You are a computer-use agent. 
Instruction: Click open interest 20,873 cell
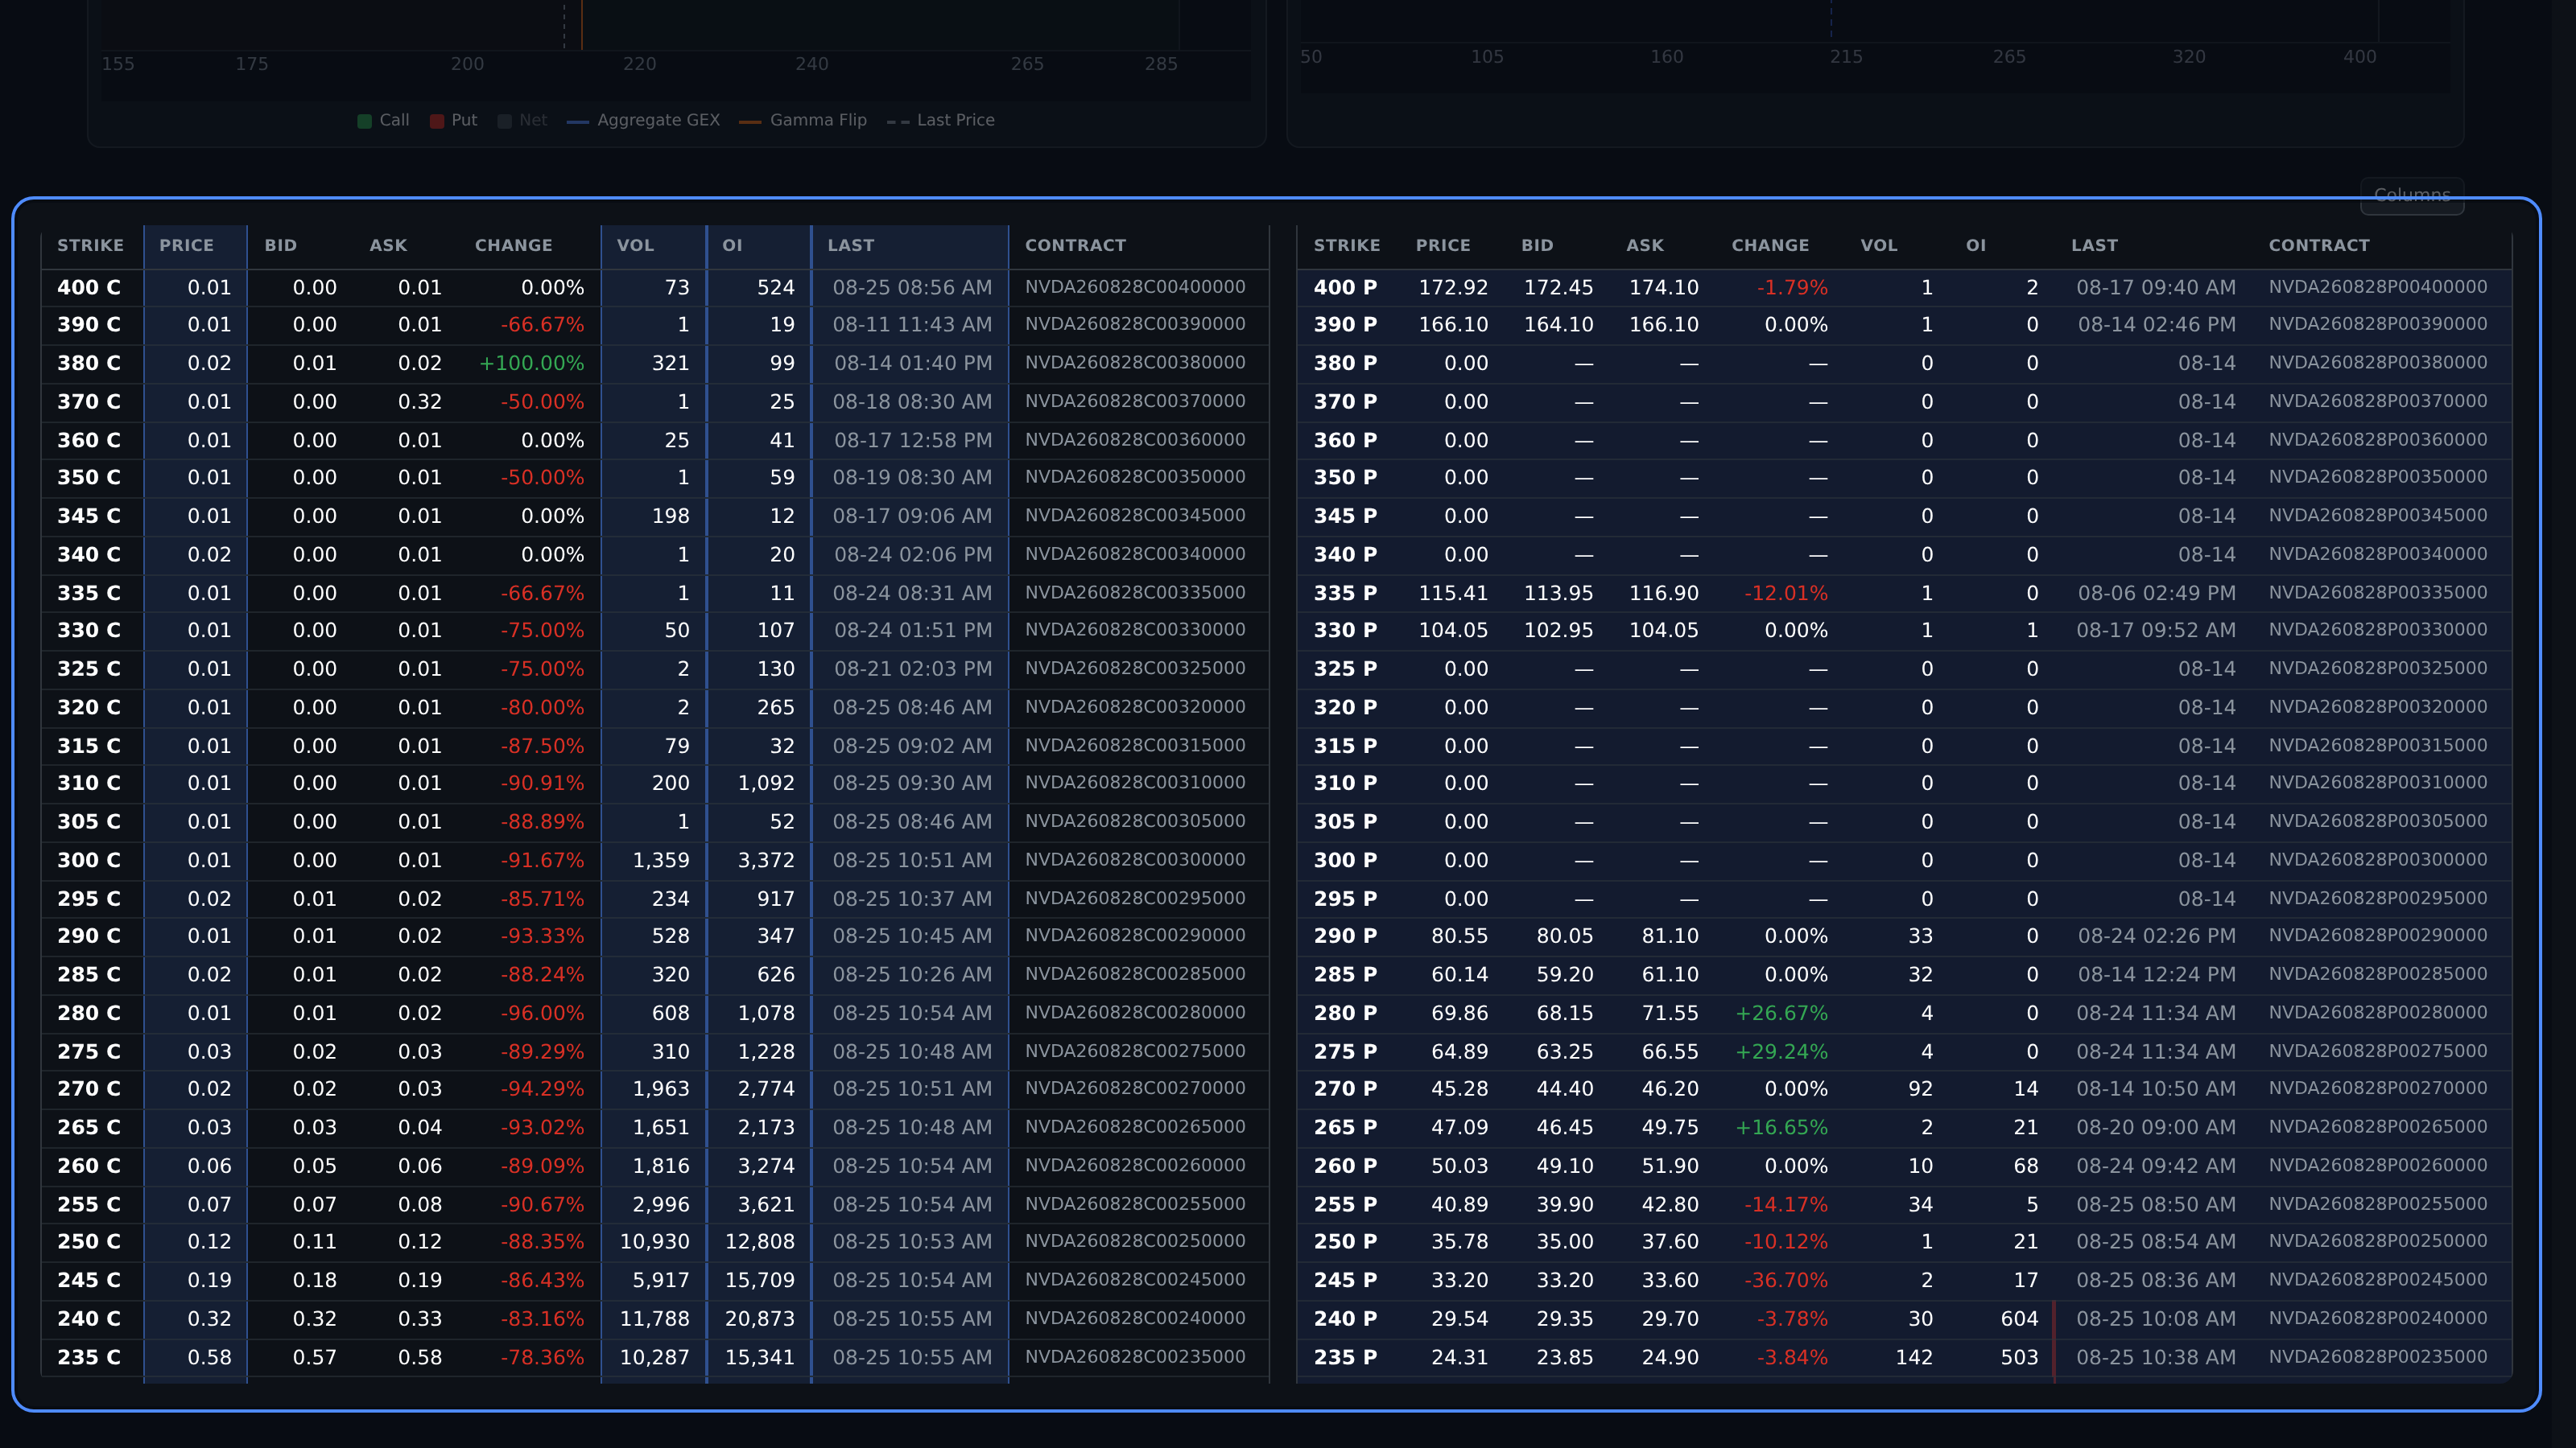(759, 1319)
